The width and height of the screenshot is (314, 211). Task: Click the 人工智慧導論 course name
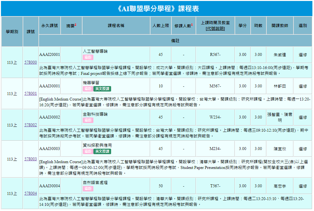[x=95, y=51]
